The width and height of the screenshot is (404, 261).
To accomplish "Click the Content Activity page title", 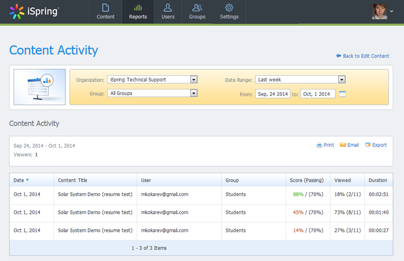I will tap(53, 50).
